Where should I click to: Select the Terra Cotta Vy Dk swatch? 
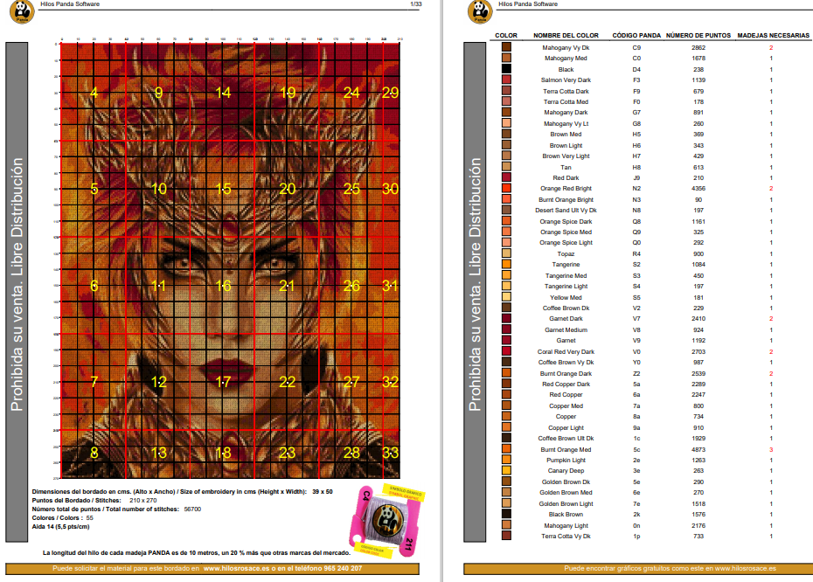506,536
